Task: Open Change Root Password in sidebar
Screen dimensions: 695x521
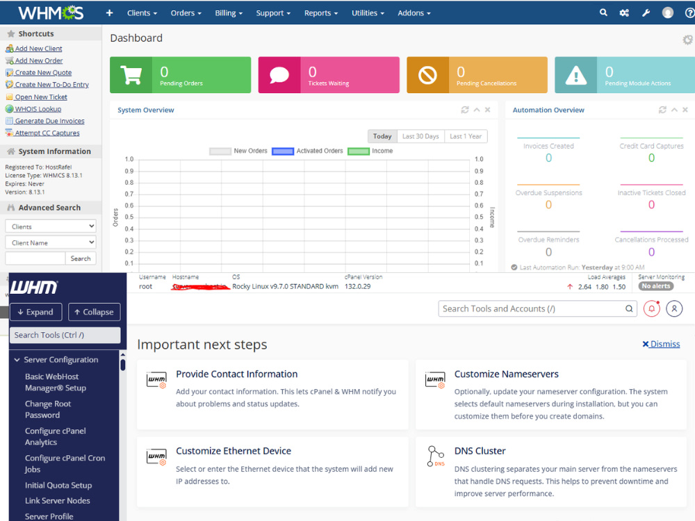Action: point(48,409)
